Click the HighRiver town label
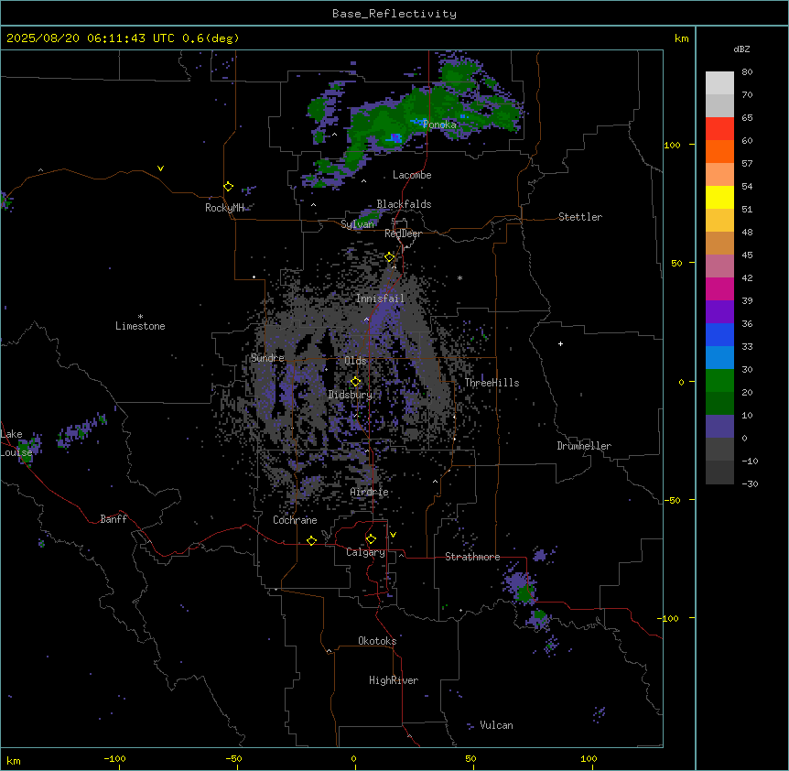Viewport: 789px width, 771px height. pyautogui.click(x=394, y=680)
